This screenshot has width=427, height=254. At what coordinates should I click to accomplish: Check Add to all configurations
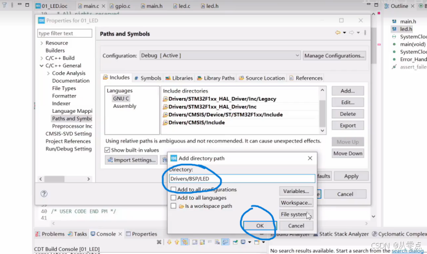point(173,189)
